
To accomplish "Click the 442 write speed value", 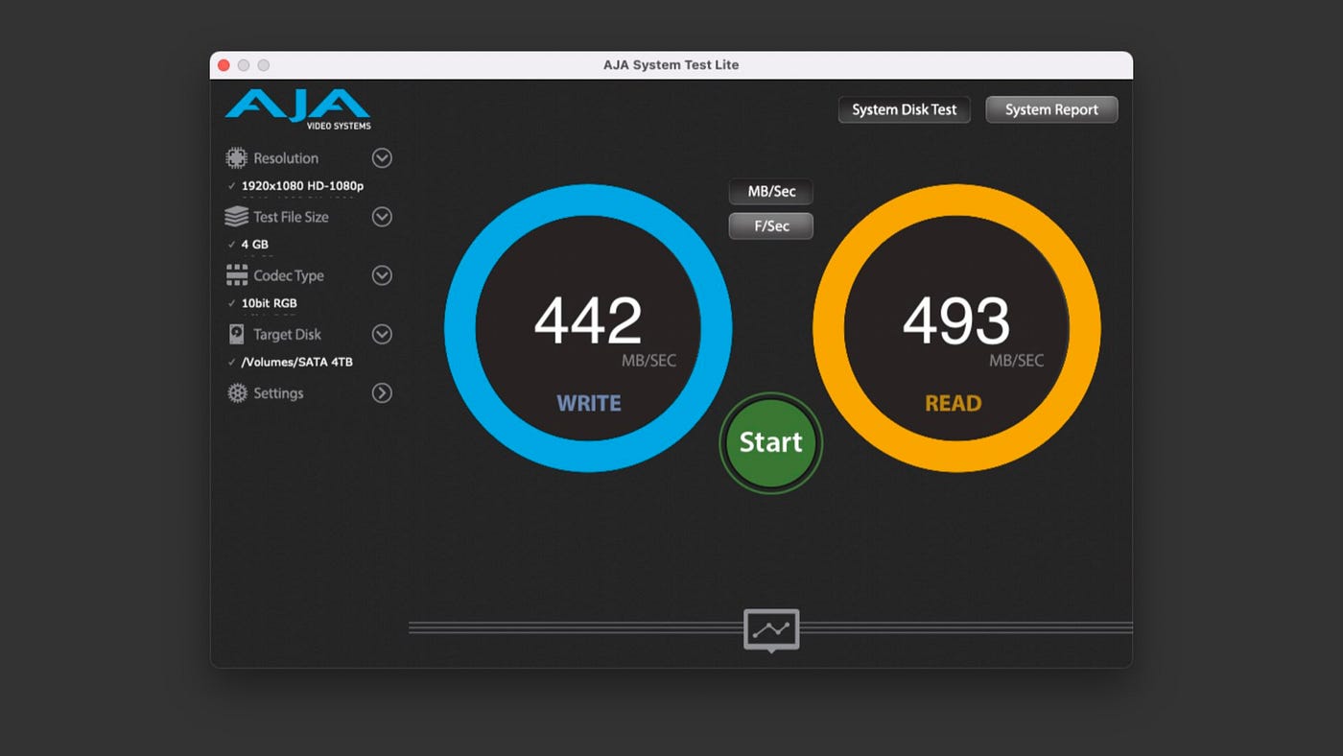I will [588, 321].
